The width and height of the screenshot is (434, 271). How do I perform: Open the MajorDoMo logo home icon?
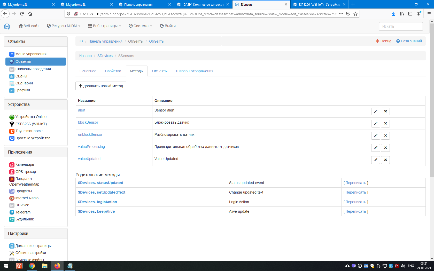point(7,26)
